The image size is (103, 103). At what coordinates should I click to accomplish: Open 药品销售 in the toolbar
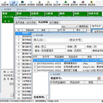click(40, 3)
